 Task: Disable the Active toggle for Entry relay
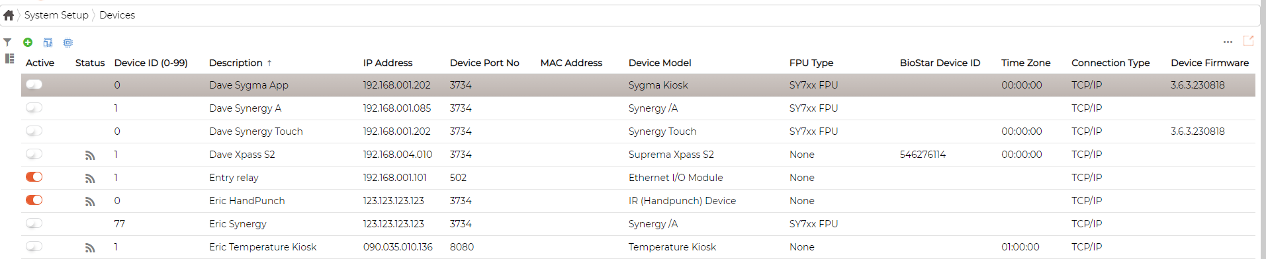tap(34, 177)
